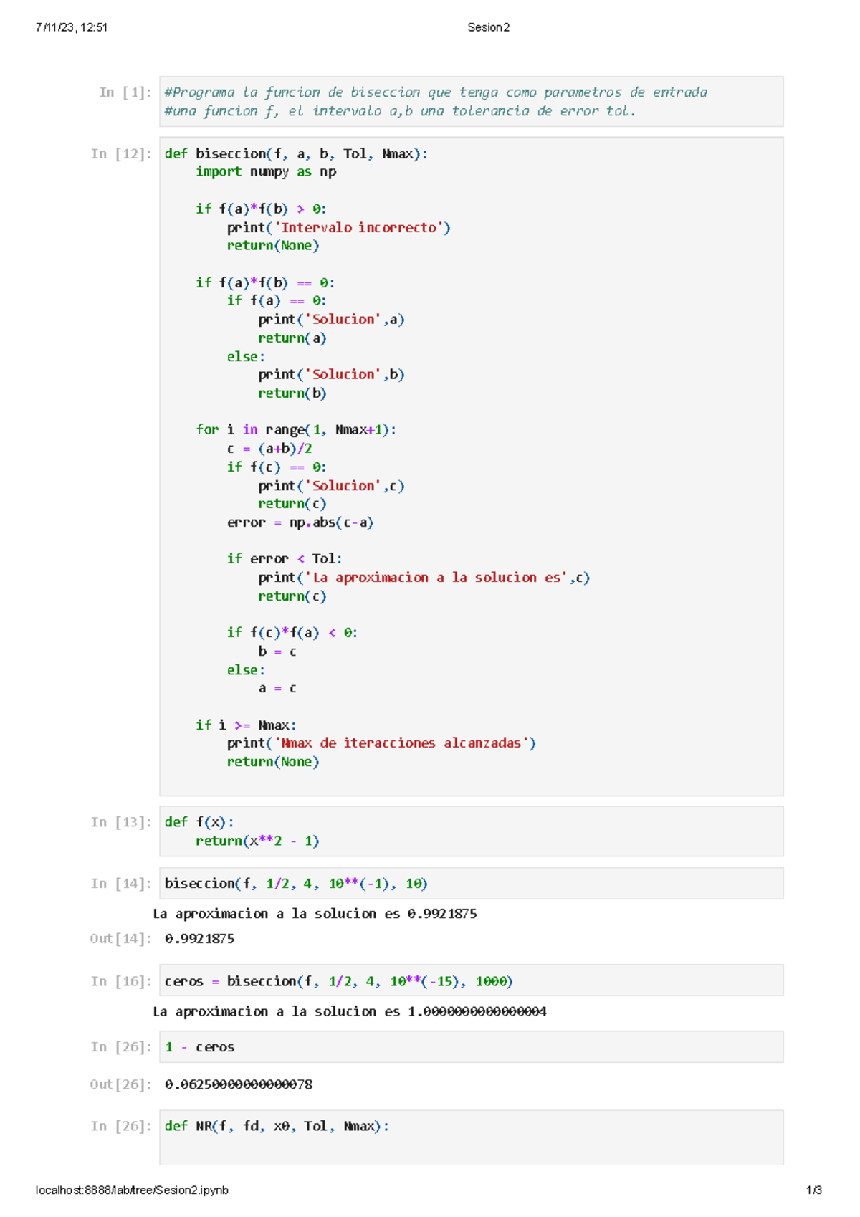Click the 'def NR(f, fd, x0, Tol, Nmax):' line
Image resolution: width=860 pixels, height=1217 pixels.
pos(277,1126)
